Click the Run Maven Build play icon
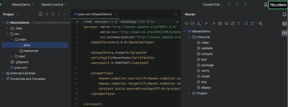Viewport: 288px width, 107px height. (x=214, y=23)
